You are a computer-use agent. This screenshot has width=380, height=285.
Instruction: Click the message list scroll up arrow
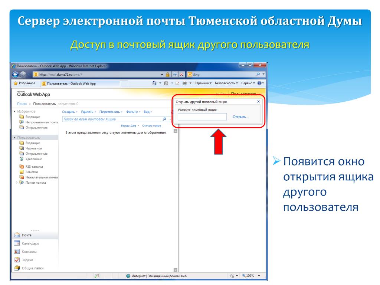[x=176, y=131]
